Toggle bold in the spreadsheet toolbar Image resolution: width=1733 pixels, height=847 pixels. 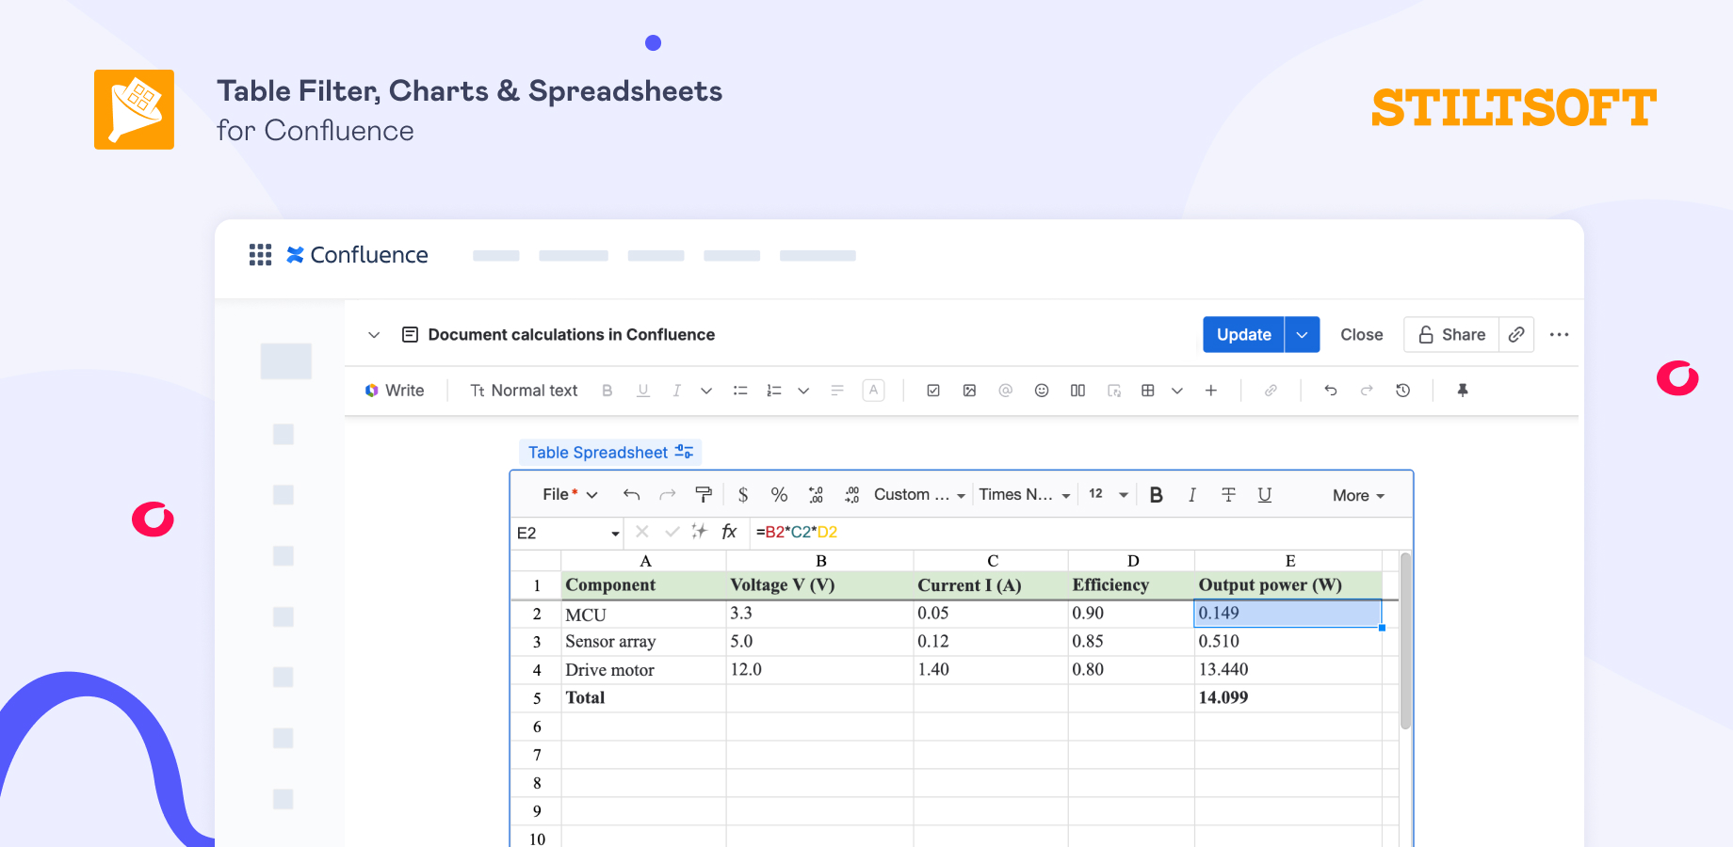(1157, 495)
